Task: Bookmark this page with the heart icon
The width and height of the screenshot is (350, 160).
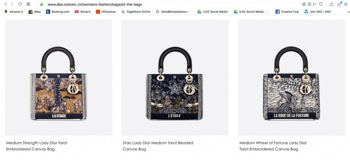Action: [x=321, y=4]
